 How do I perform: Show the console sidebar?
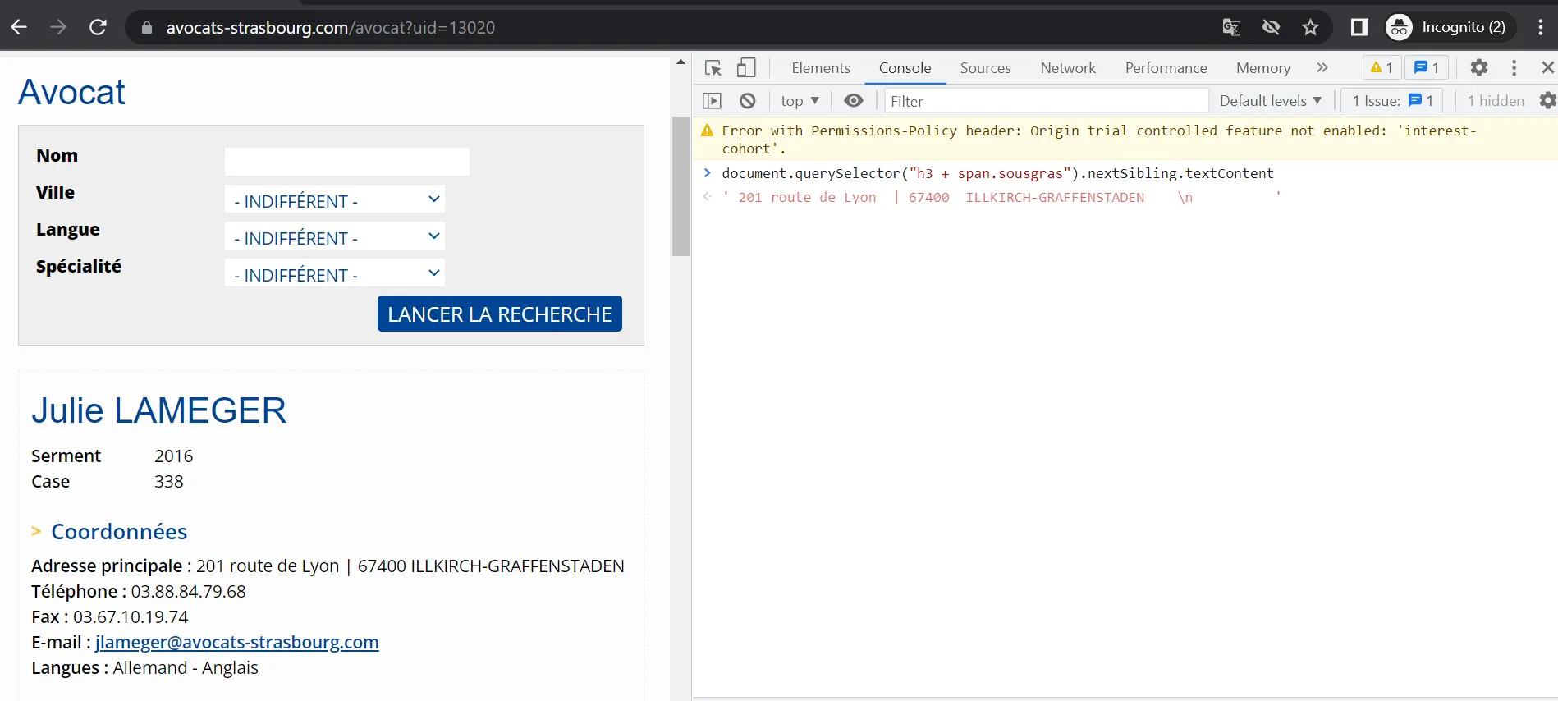pyautogui.click(x=712, y=101)
